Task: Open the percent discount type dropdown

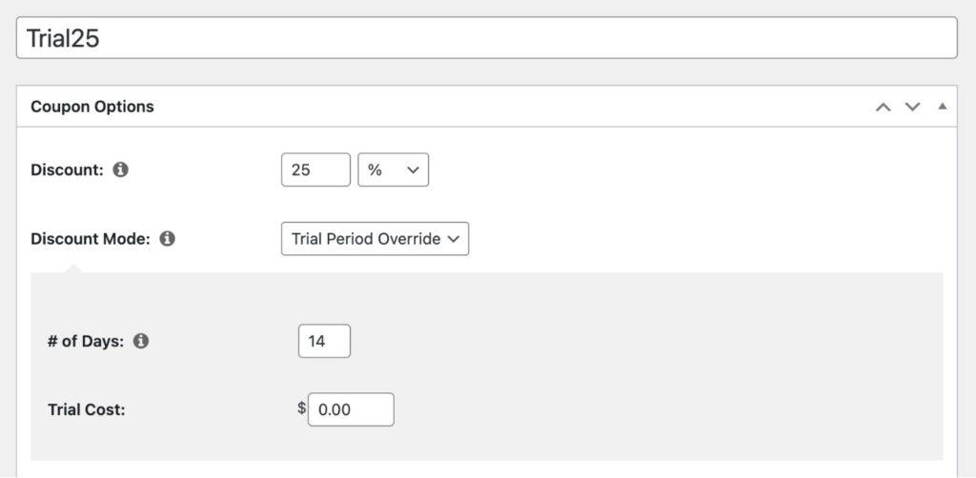Action: point(393,170)
